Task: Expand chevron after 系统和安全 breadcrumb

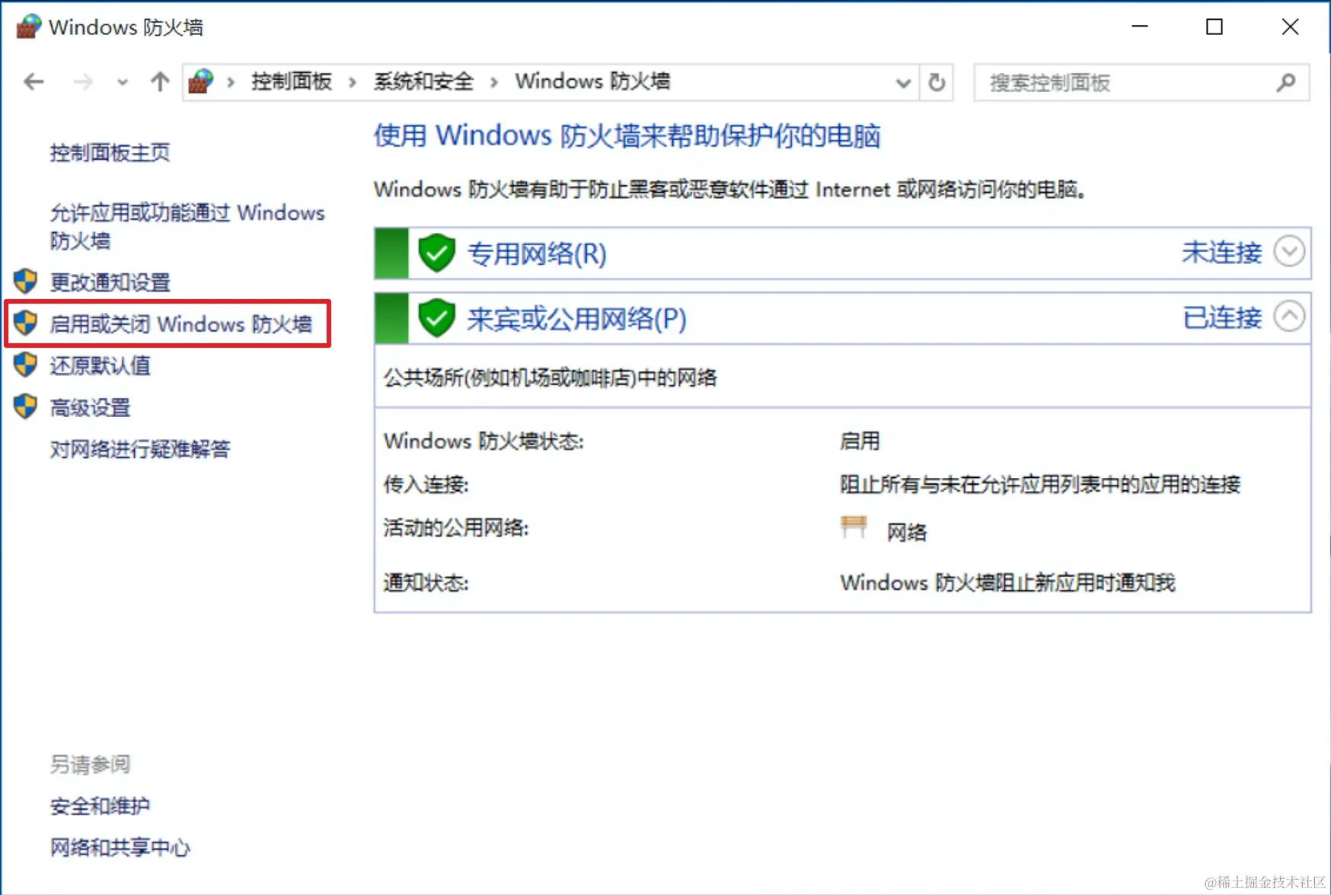Action: 493,82
